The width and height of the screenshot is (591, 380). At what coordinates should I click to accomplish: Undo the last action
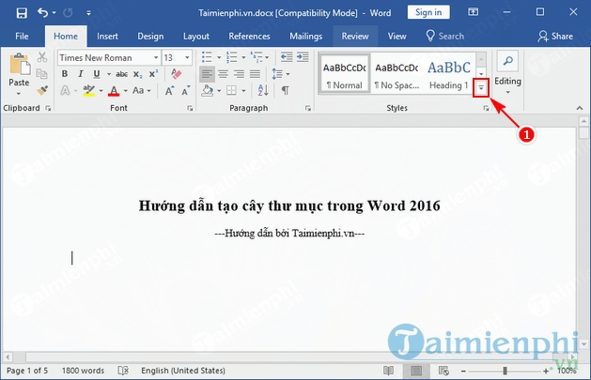pos(42,13)
